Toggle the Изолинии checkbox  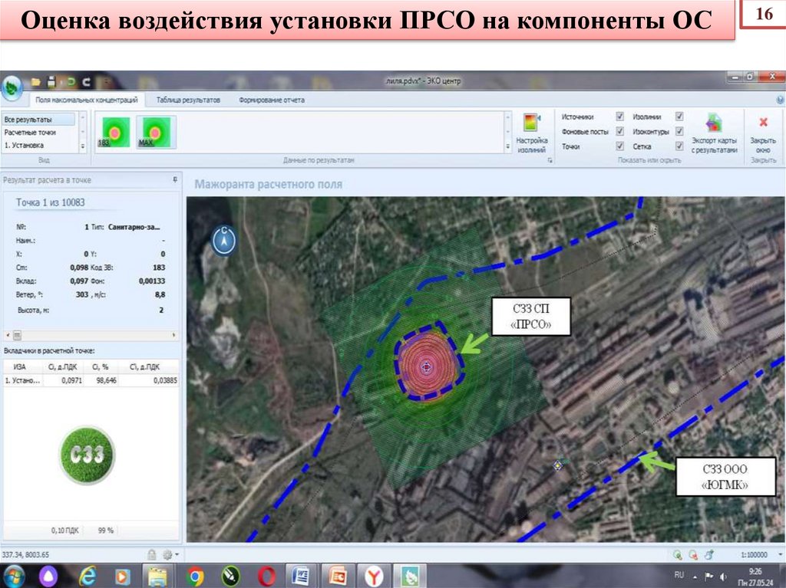(679, 117)
